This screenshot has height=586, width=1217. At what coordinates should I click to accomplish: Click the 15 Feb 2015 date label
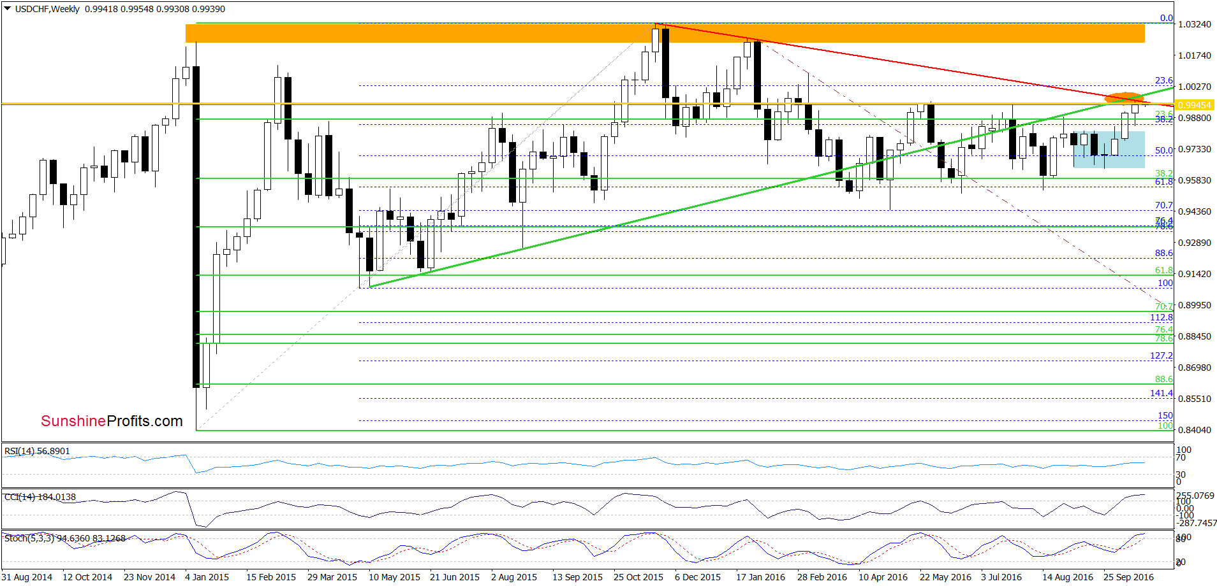pyautogui.click(x=271, y=577)
